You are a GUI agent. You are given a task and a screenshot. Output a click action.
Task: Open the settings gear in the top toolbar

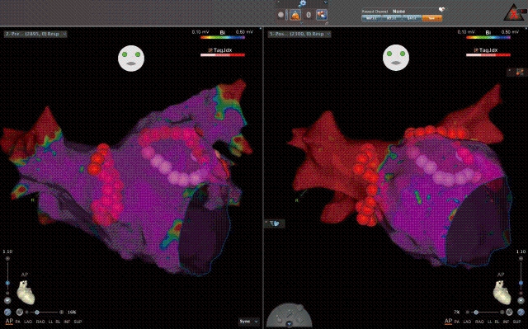[x=302, y=3]
